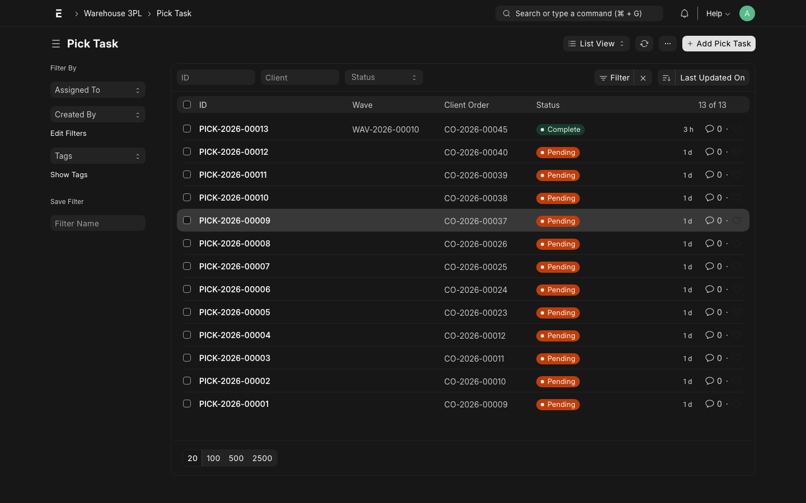
Task: Click the search magnifier in the command bar
Action: [506, 13]
